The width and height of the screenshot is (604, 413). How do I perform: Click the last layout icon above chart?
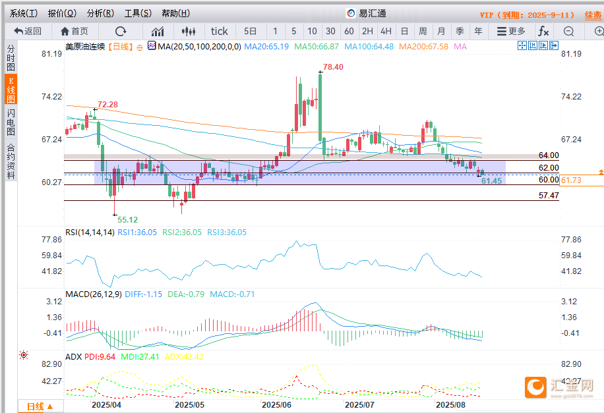point(554,45)
